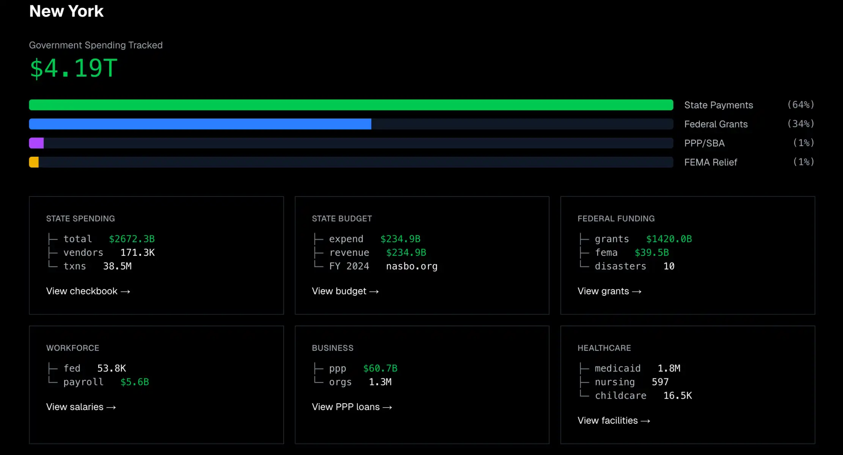
Task: Click the green State Payments bar
Action: 351,105
